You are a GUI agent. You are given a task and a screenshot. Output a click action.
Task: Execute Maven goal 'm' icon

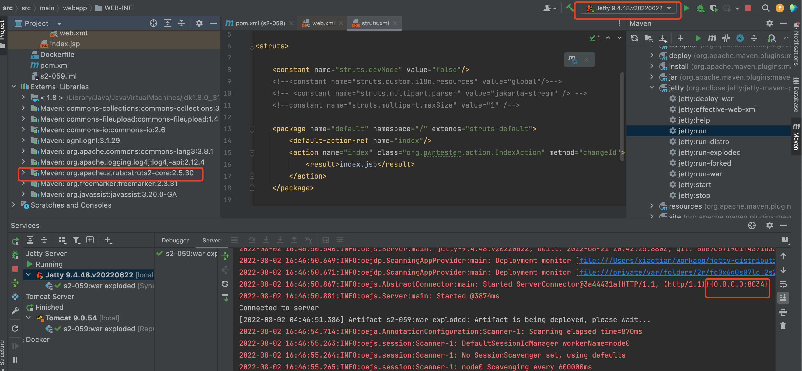tap(712, 38)
